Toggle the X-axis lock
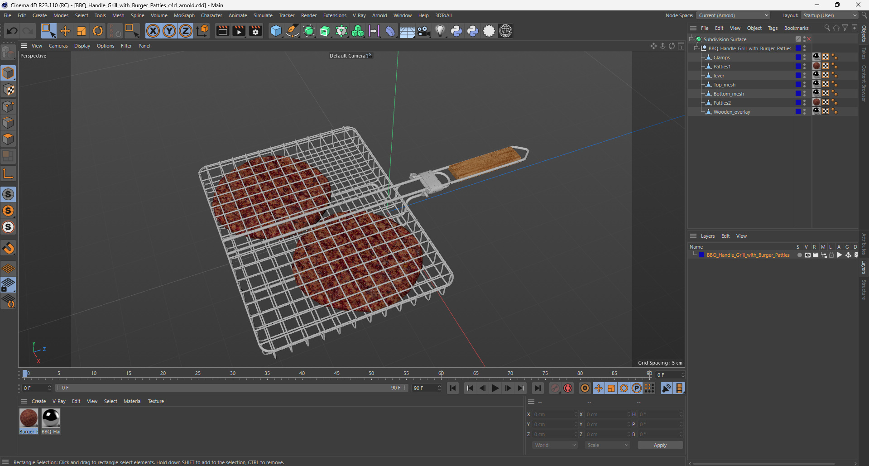The width and height of the screenshot is (869, 466). [153, 31]
